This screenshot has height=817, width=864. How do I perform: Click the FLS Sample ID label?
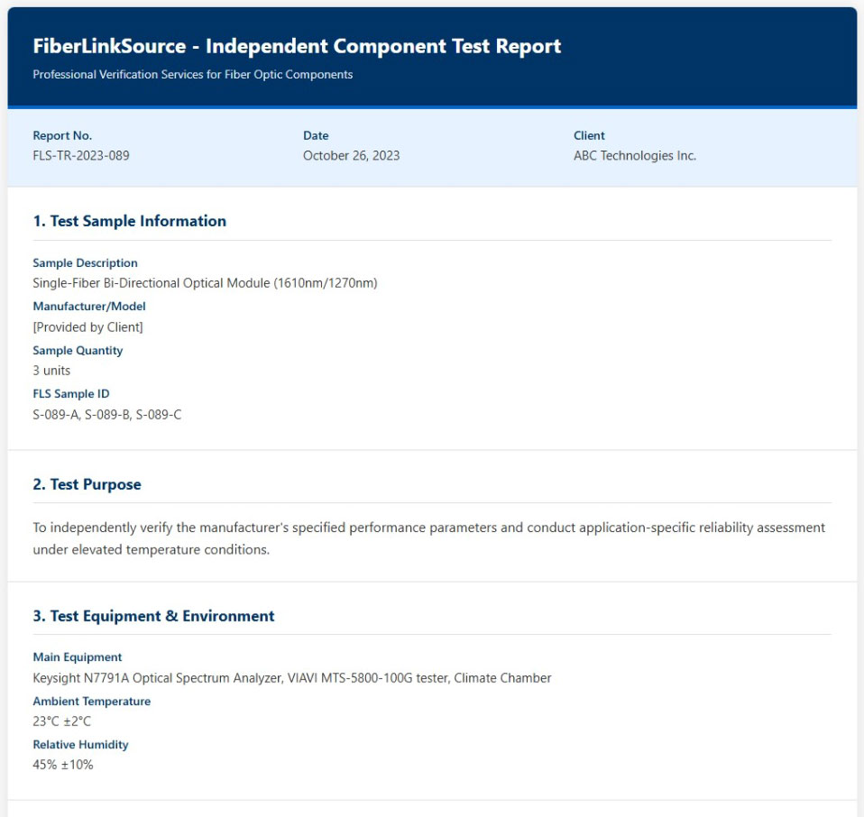click(70, 394)
